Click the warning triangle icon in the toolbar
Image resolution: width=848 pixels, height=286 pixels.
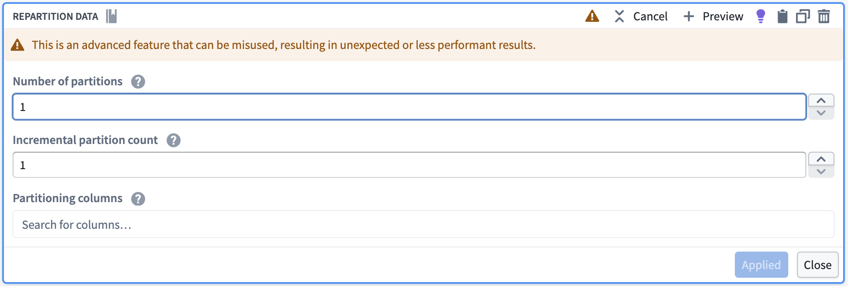coord(592,16)
